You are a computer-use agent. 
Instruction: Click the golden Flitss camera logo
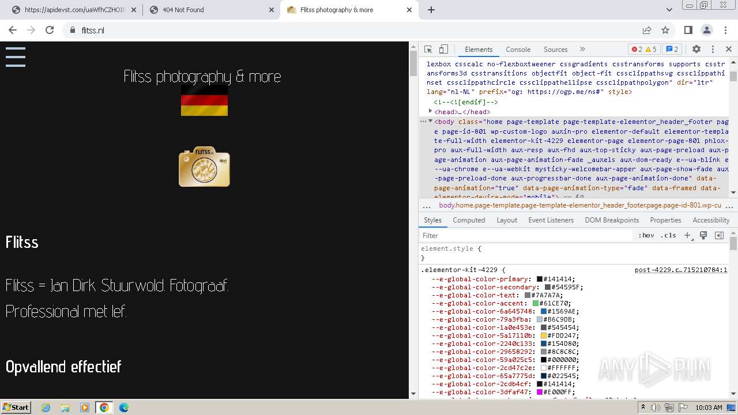[204, 167]
